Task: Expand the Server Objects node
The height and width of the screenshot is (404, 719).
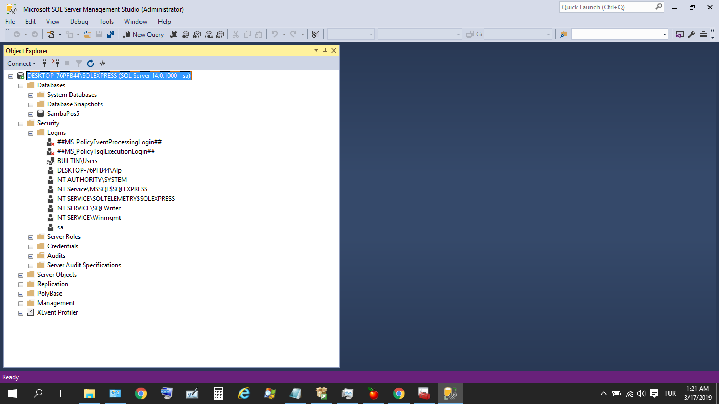Action: (x=21, y=275)
